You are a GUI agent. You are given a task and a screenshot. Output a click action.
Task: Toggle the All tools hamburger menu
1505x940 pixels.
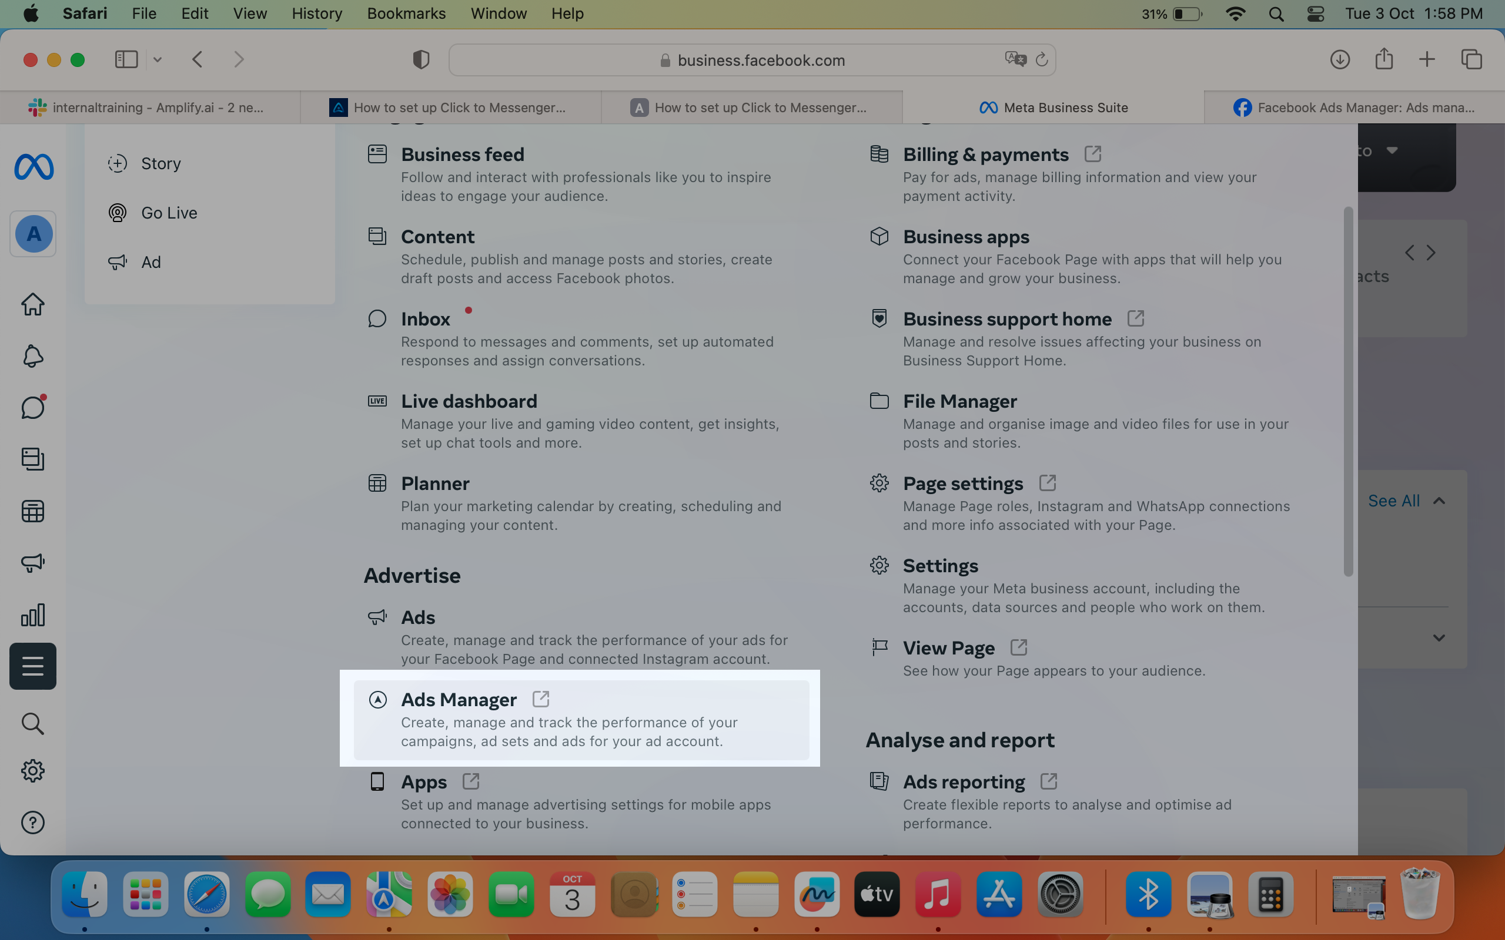[33, 666]
